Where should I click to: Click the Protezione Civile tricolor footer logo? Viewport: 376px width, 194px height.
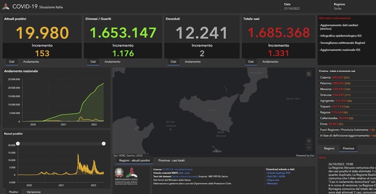point(132,173)
